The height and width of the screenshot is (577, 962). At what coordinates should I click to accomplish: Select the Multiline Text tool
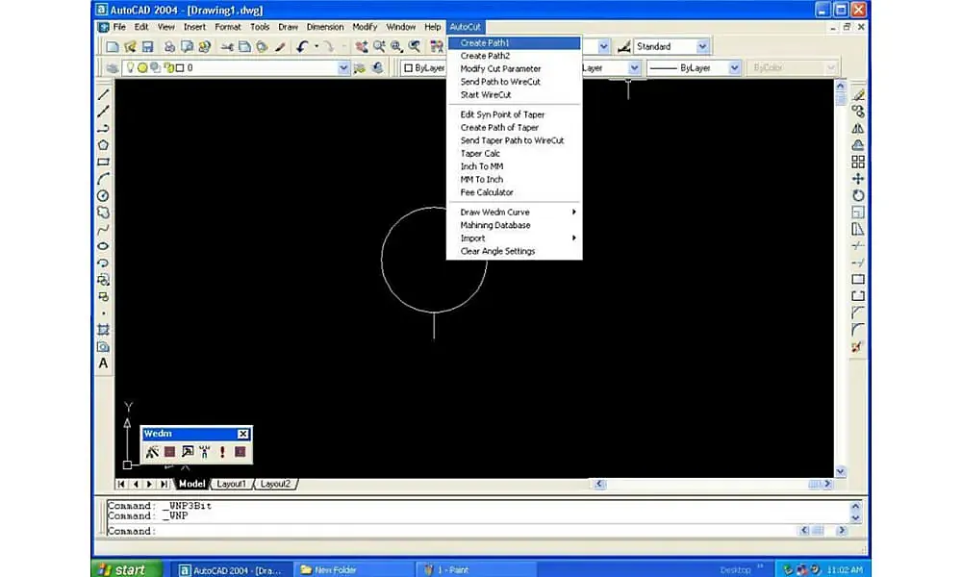tap(103, 363)
